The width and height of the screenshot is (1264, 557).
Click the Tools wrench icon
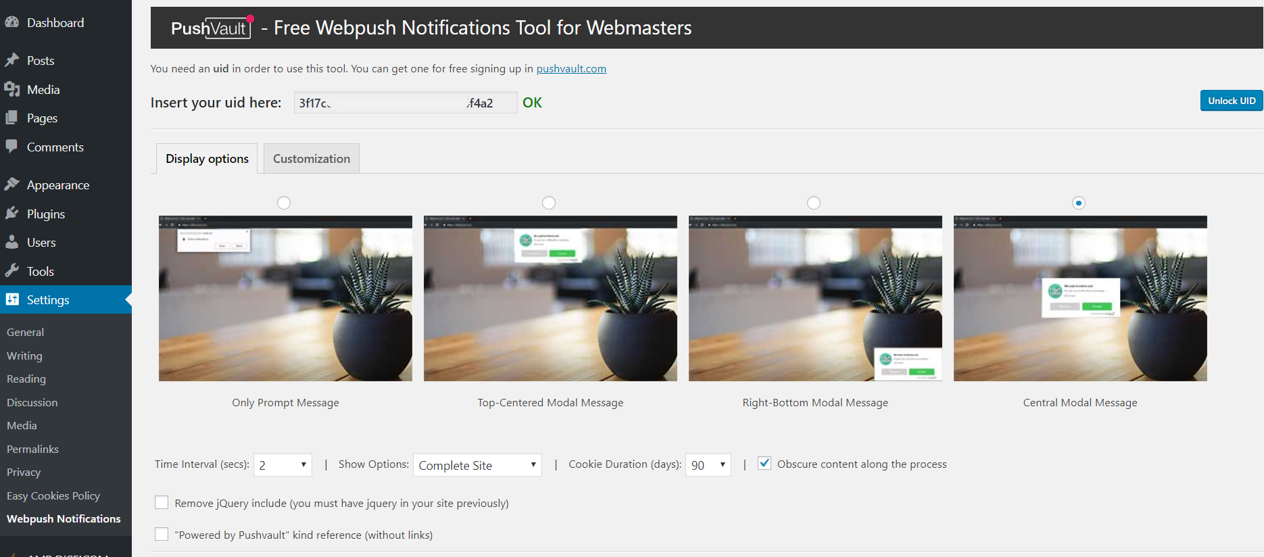(x=11, y=271)
